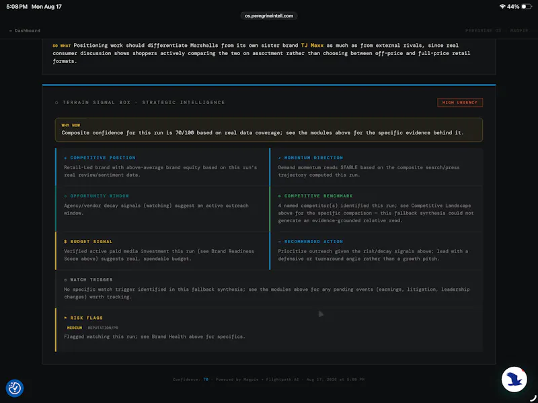The image size is (538, 403).
Task: Go back via the Dashboard link
Action: pyautogui.click(x=24, y=31)
